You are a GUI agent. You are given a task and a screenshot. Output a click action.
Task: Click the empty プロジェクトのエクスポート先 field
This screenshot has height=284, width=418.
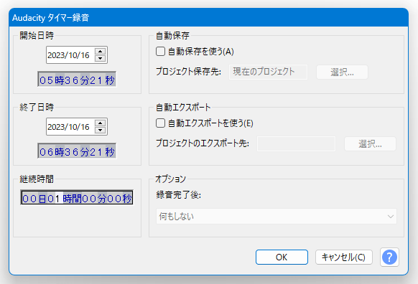(x=296, y=143)
